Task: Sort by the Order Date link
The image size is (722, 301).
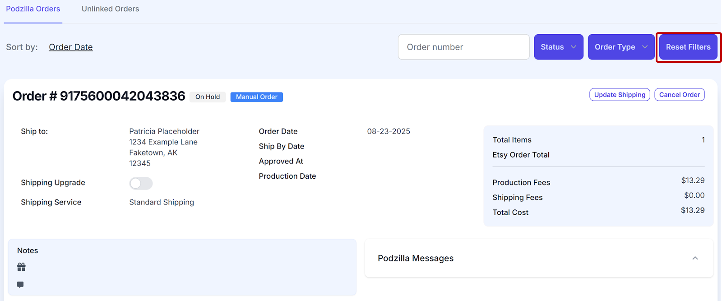Action: pyautogui.click(x=71, y=47)
